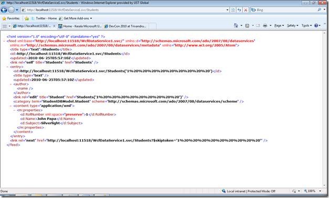This screenshot has height=198, width=329.
Task: Click the IE icon in the title bar
Action: 3,3
